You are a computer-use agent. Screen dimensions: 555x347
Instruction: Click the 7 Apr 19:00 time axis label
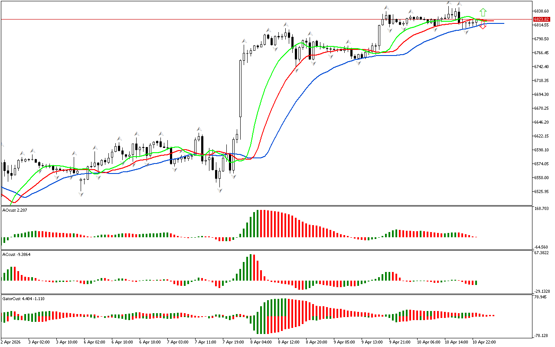(233, 342)
